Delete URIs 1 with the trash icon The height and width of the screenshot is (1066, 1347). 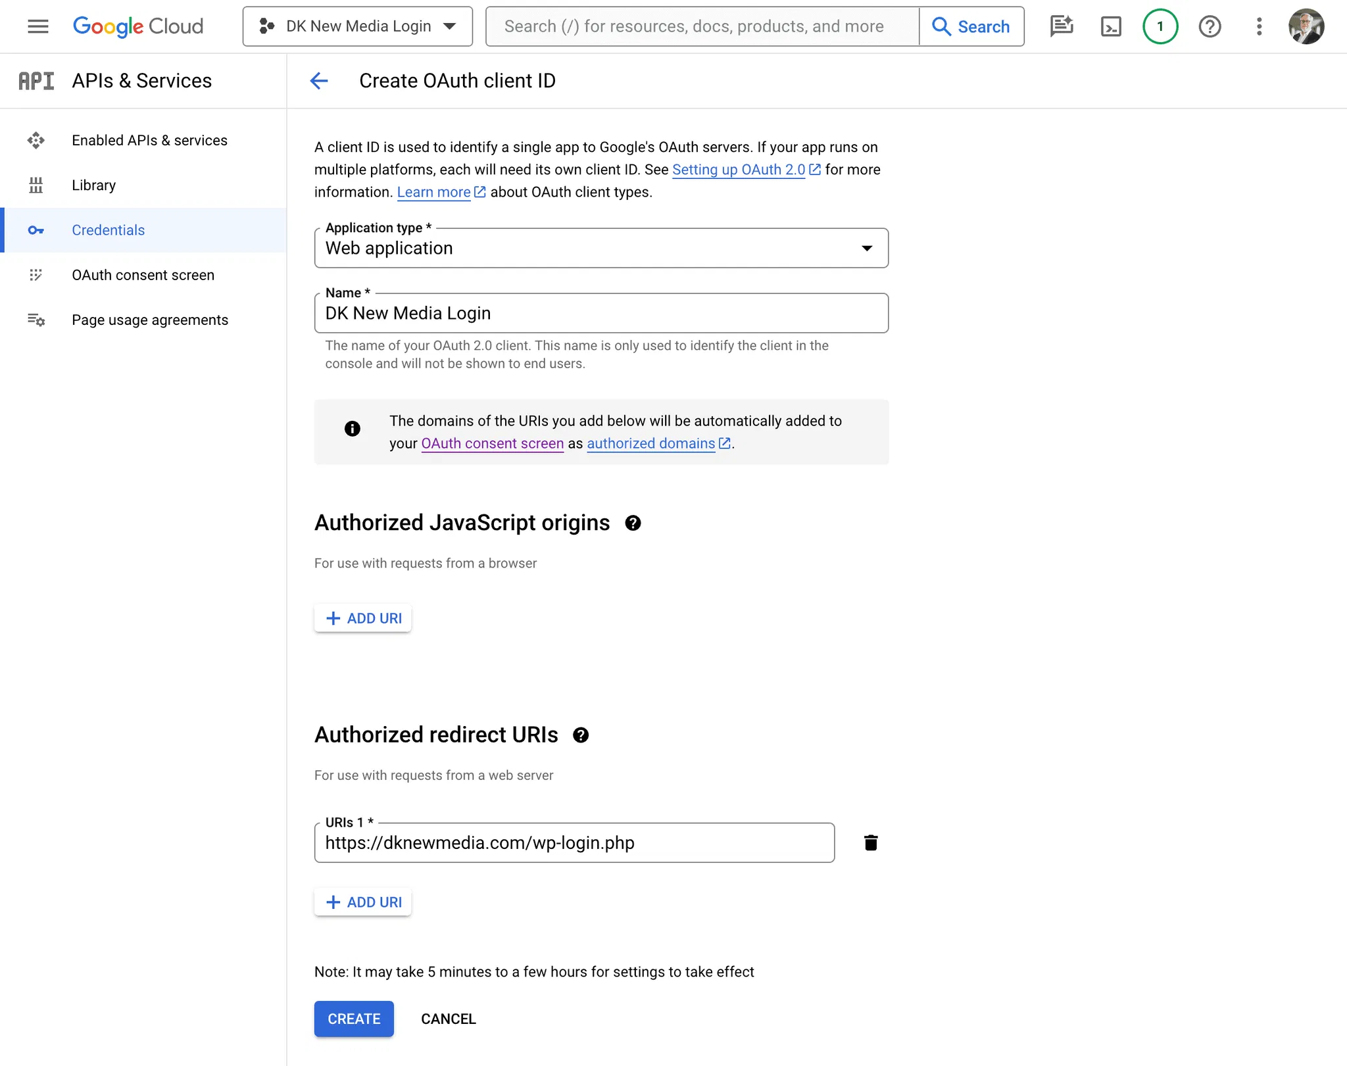coord(871,842)
